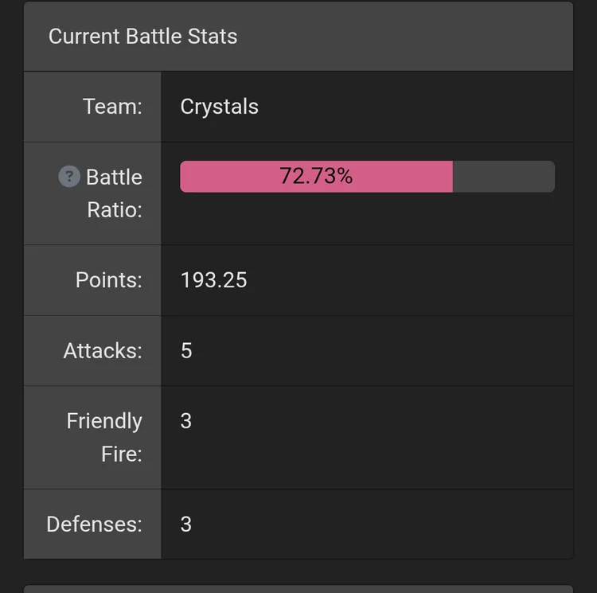Click the Attacks value 5
Image resolution: width=597 pixels, height=593 pixels.
tap(186, 350)
